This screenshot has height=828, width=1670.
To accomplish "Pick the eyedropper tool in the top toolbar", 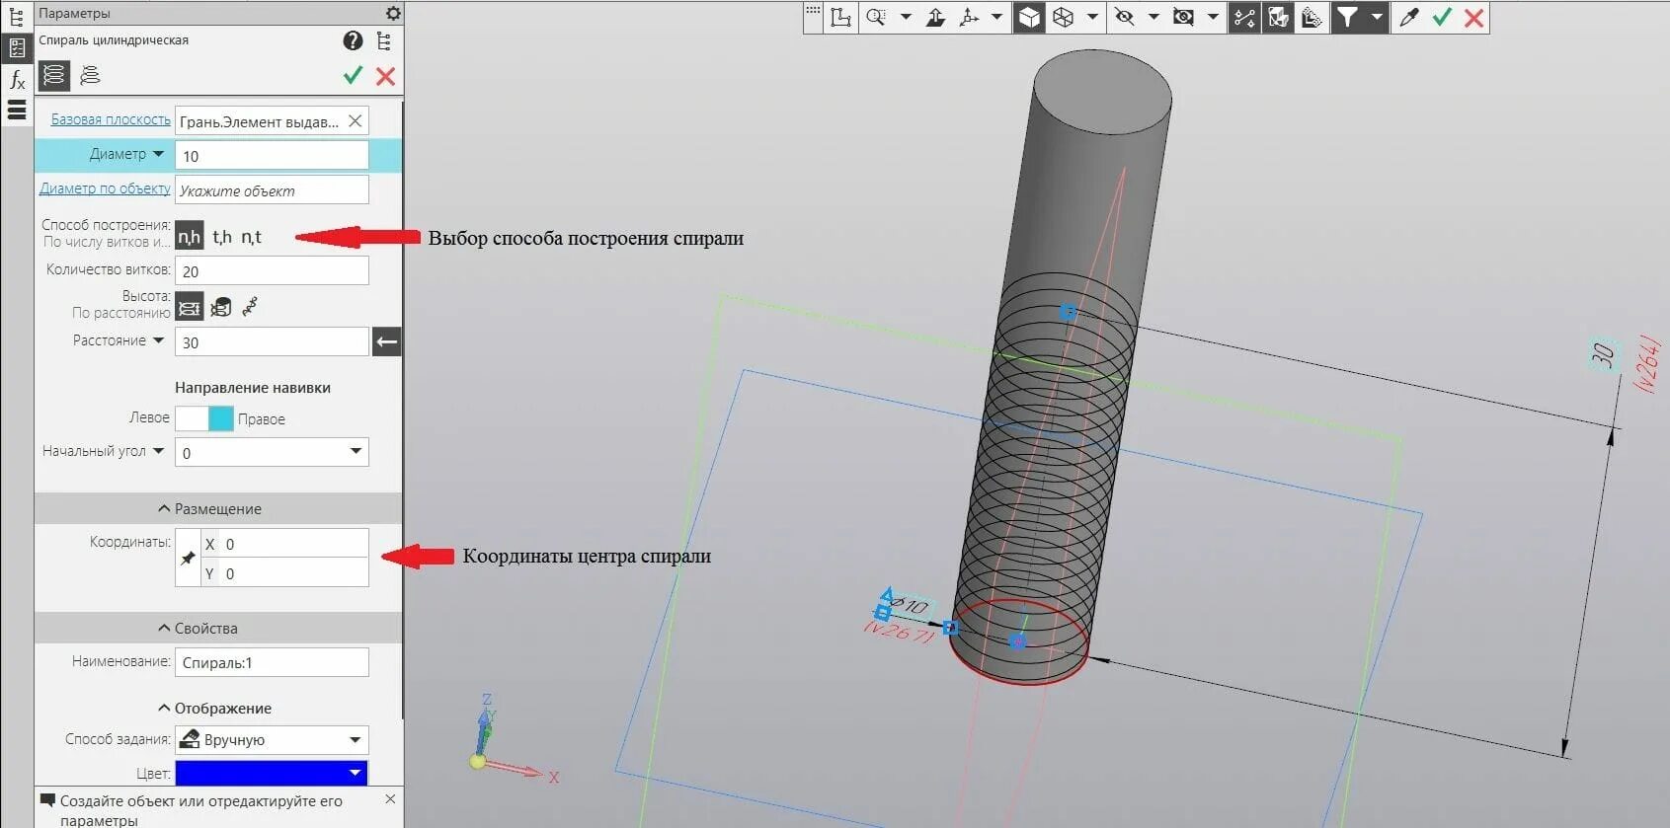I will pos(1409,17).
